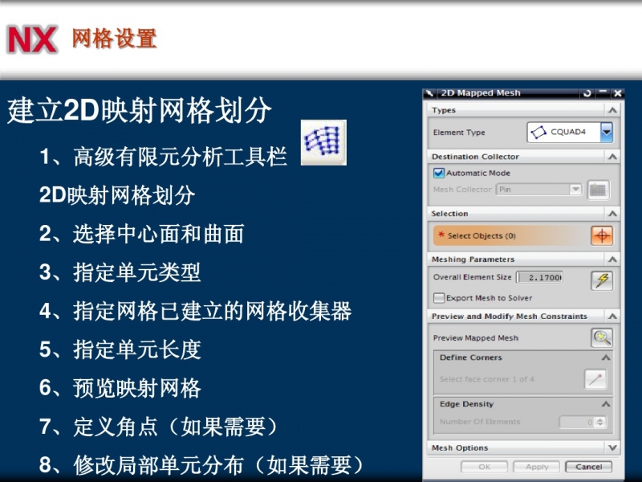Click the reset icon in dialog title bar

pos(588,93)
